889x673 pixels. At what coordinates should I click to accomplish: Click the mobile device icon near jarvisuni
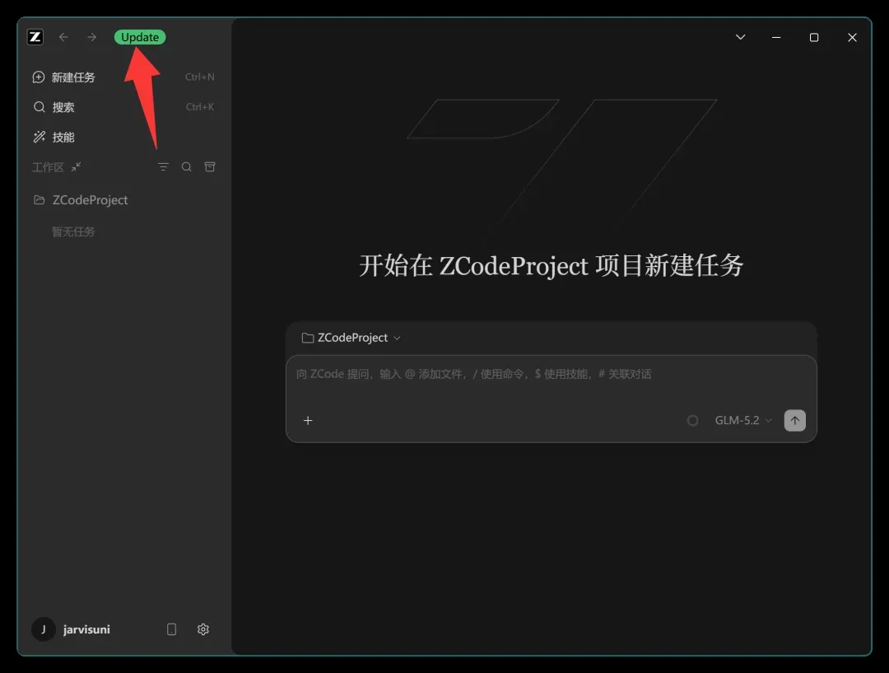pos(172,629)
